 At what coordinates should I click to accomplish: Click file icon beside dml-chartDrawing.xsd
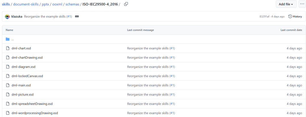pyautogui.click(x=8, y=58)
